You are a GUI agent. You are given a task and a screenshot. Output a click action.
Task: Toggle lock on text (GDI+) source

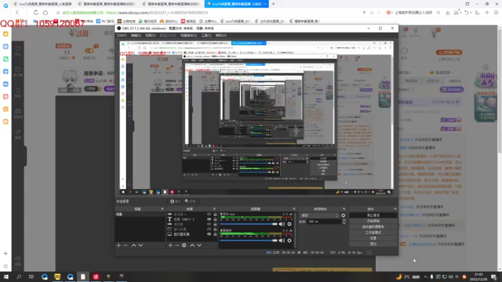(x=215, y=219)
